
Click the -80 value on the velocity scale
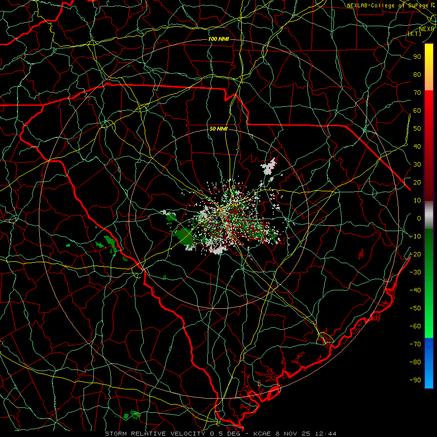415,362
